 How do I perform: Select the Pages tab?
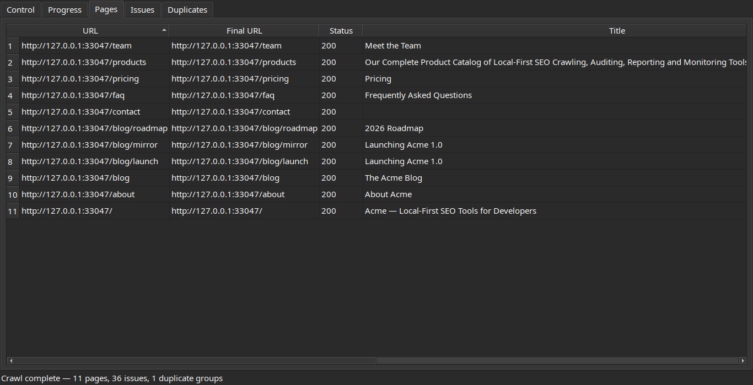click(106, 9)
